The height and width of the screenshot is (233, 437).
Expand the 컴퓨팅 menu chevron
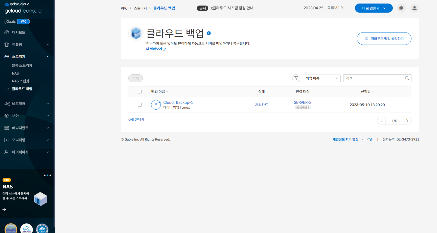point(48,45)
